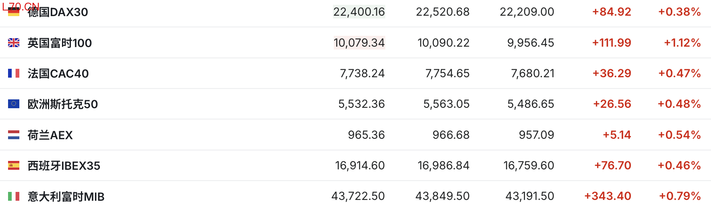Click the highlighted 22,400.16 DAX price
Viewport: 711px width, 210px height.
click(x=359, y=12)
